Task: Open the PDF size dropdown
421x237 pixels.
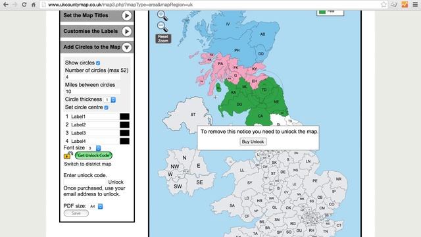Action: click(x=96, y=206)
